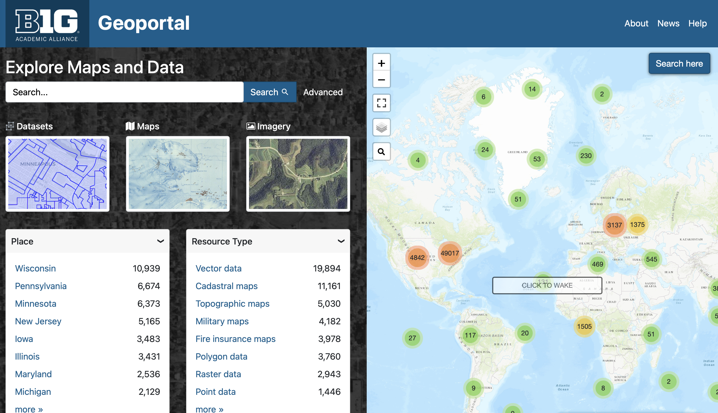
Task: Show more Place facet values
Action: click(x=29, y=409)
